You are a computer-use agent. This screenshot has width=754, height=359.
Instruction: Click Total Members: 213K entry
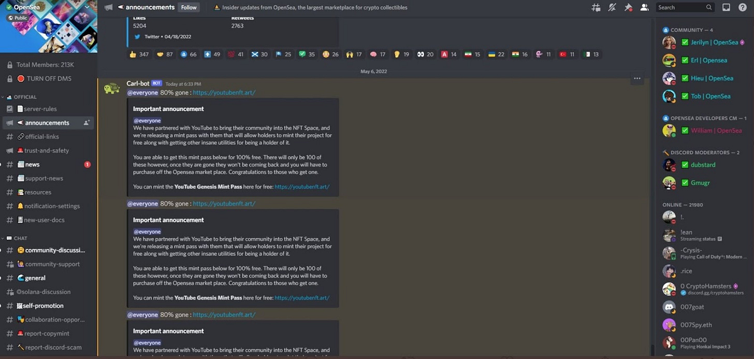pos(48,65)
